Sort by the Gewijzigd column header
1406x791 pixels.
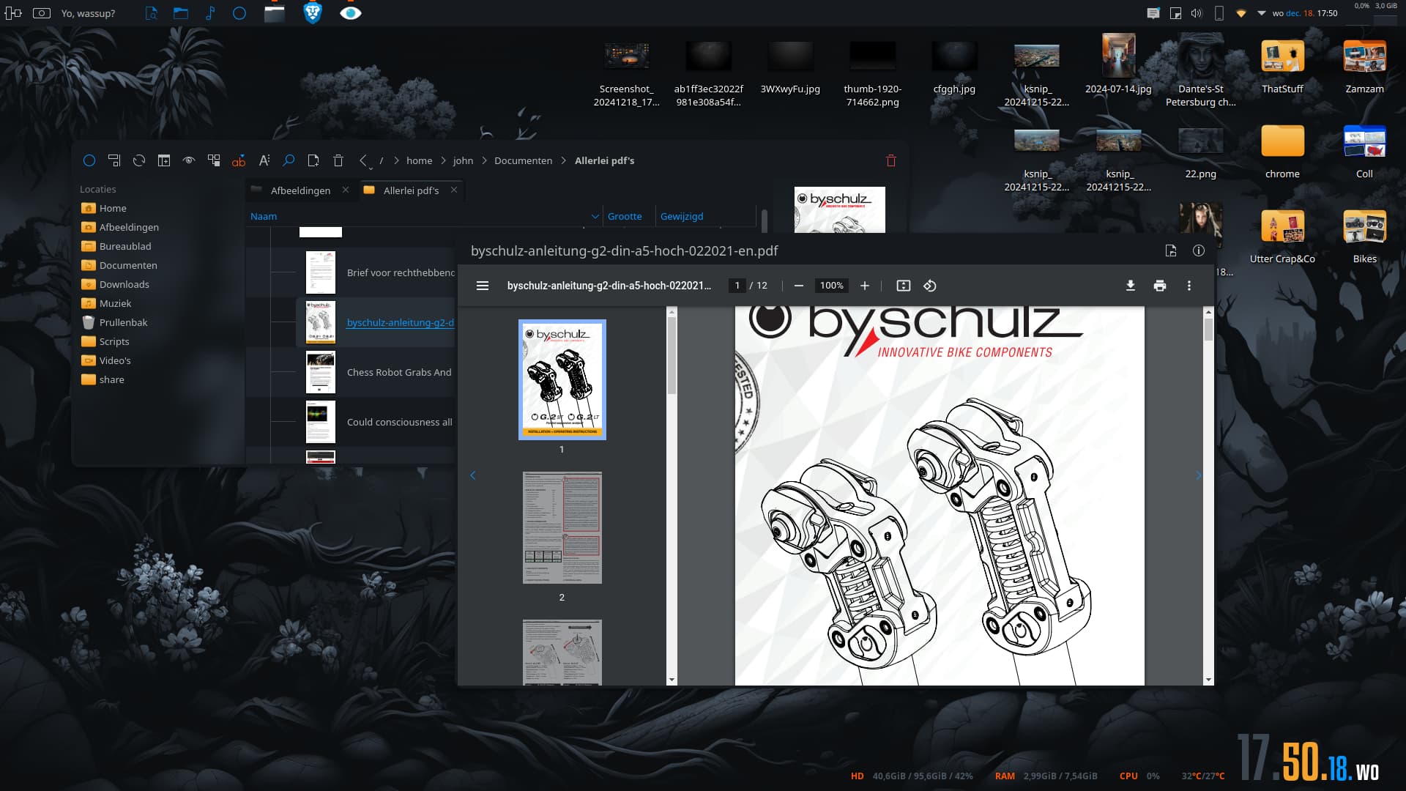point(682,216)
